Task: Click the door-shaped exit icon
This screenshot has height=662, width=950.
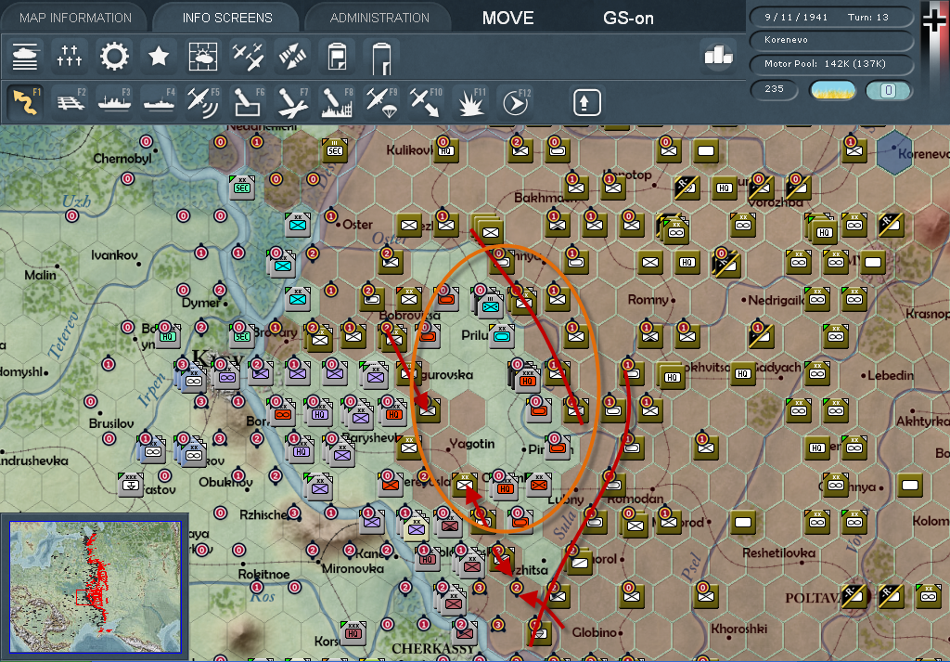Action: coord(381,57)
